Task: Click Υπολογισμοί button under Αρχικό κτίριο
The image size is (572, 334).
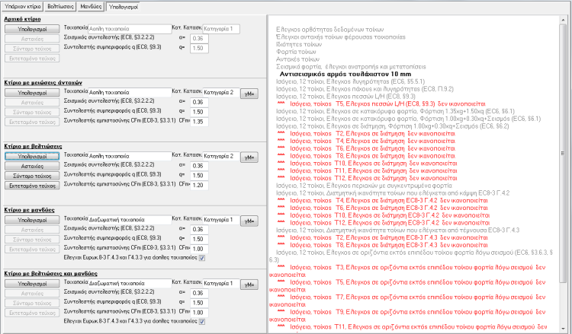Action: [x=31, y=28]
